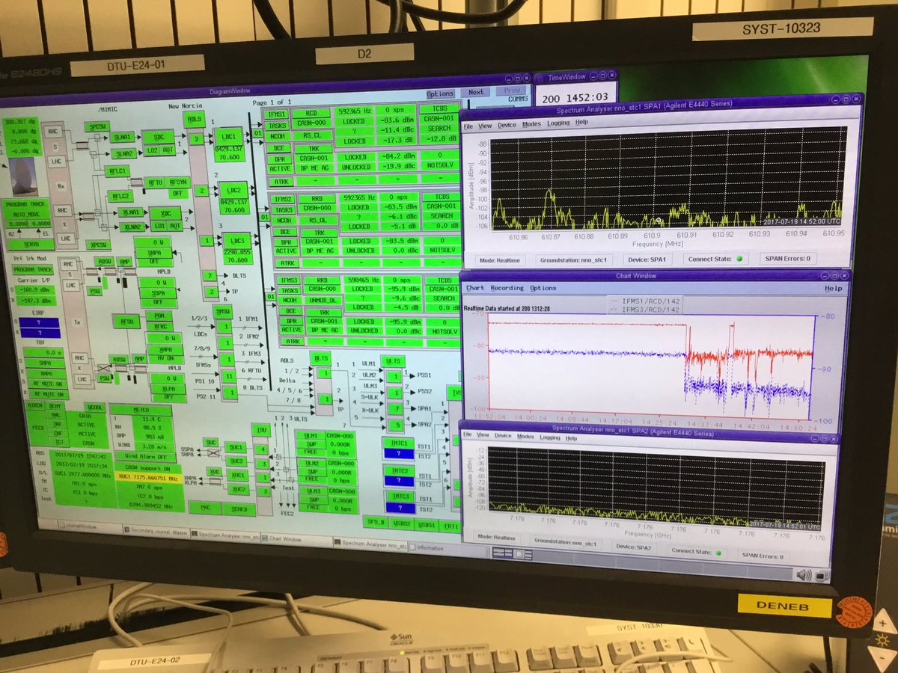Viewport: 898px width, 673px height.
Task: Toggle the PROGRAM TRACK mode block
Action: (x=28, y=204)
